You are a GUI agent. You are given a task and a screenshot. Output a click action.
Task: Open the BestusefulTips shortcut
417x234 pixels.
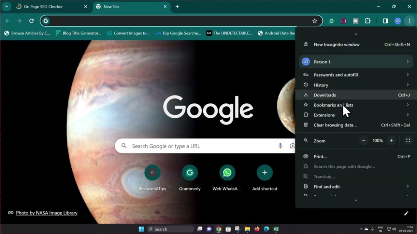[152, 178]
